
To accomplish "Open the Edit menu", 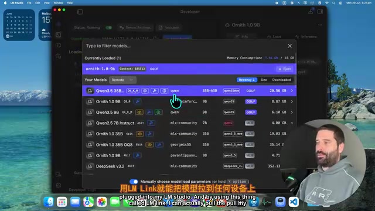I will [37, 3].
